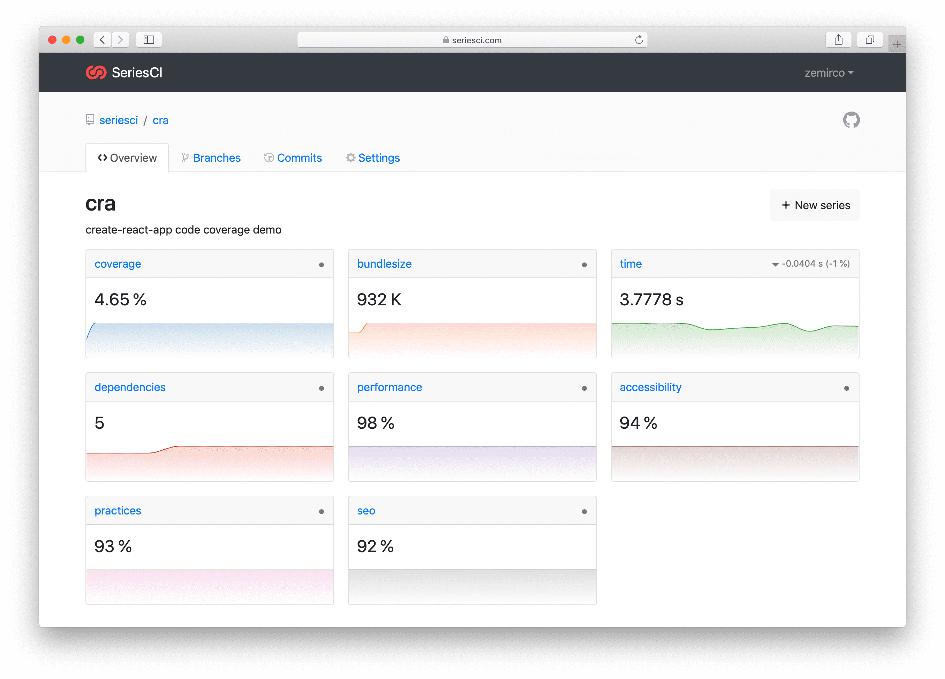Image resolution: width=945 pixels, height=679 pixels.
Task: Switch to the Branches tab
Action: tap(211, 158)
